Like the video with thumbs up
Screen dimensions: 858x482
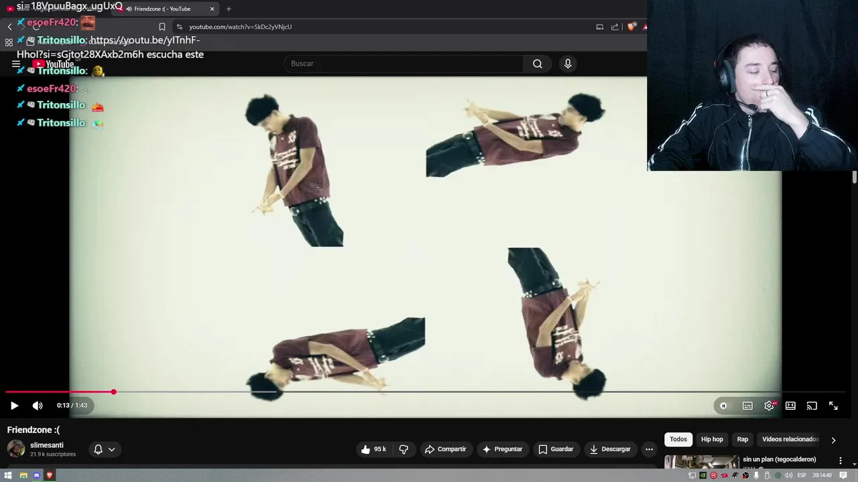pos(373,449)
